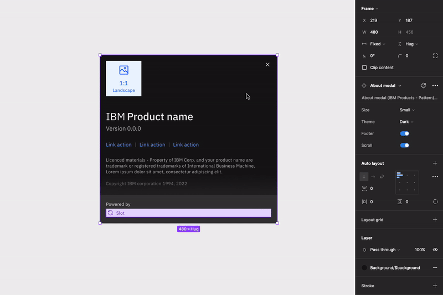Click the third Link action
Image resolution: width=443 pixels, height=295 pixels.
186,144
